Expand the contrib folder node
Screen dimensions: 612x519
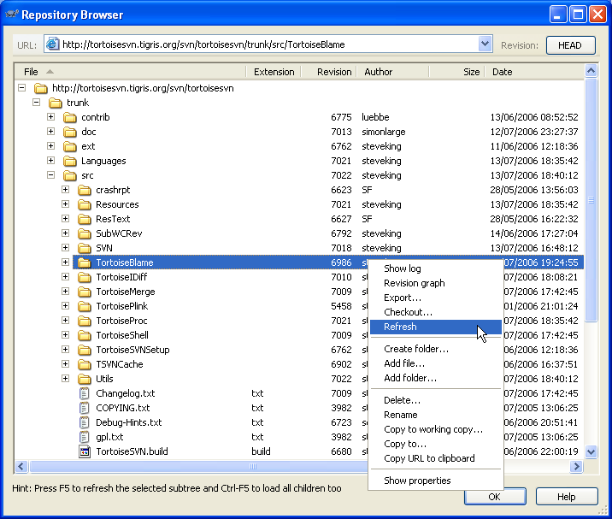(x=50, y=117)
